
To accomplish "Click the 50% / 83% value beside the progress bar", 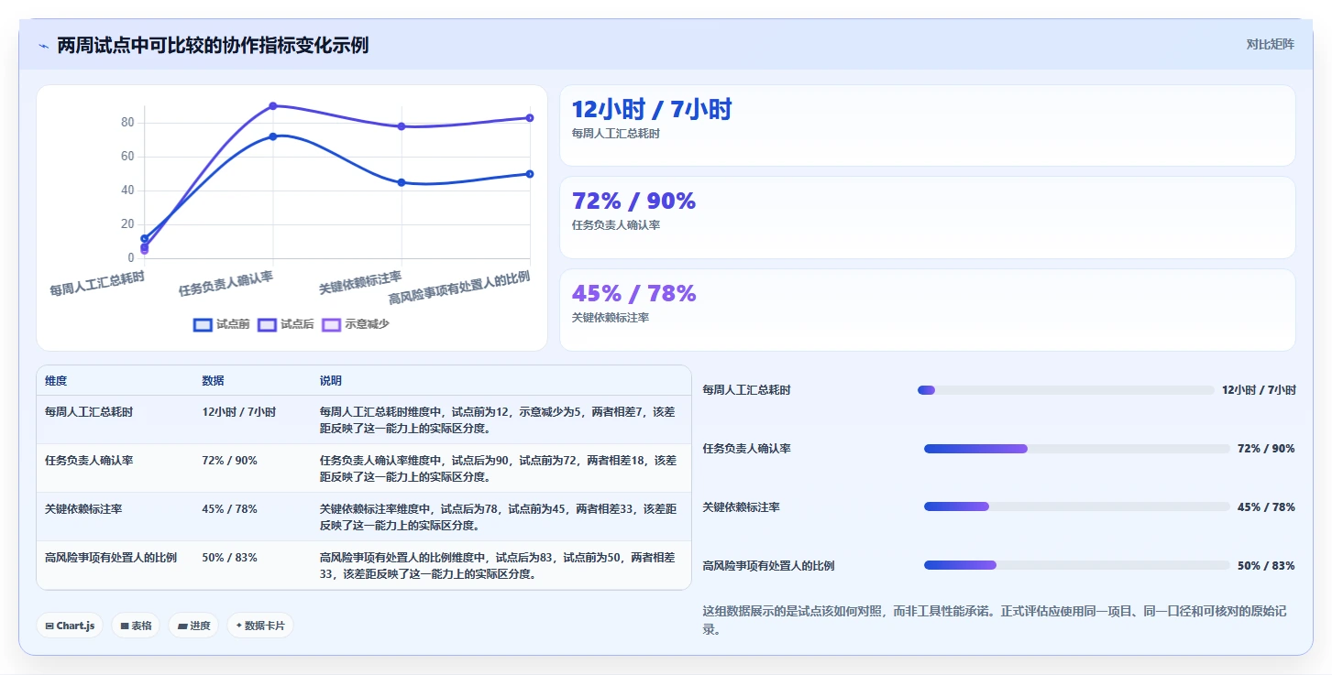I will click(1266, 566).
